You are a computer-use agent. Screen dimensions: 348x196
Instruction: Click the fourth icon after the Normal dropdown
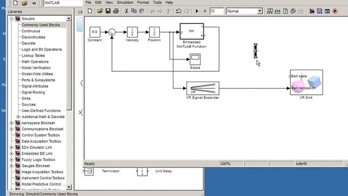point(293,11)
